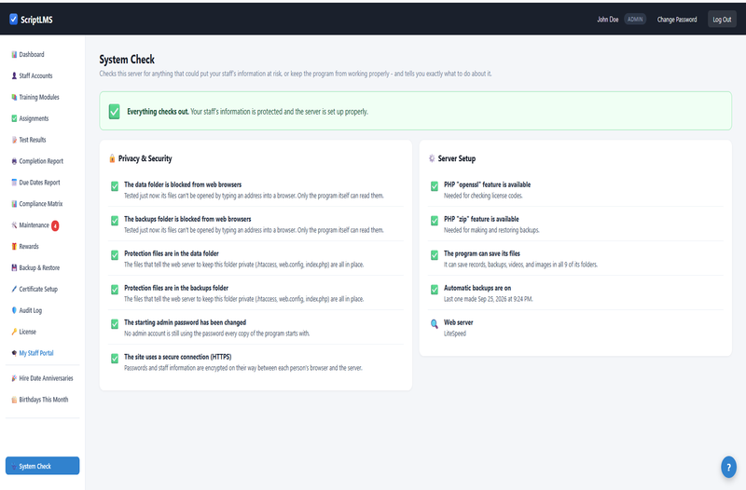The image size is (746, 490).
Task: Click Change Password in the header
Action: coord(677,20)
